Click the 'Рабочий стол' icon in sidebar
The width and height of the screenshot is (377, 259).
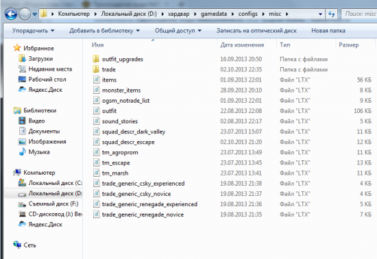22,79
